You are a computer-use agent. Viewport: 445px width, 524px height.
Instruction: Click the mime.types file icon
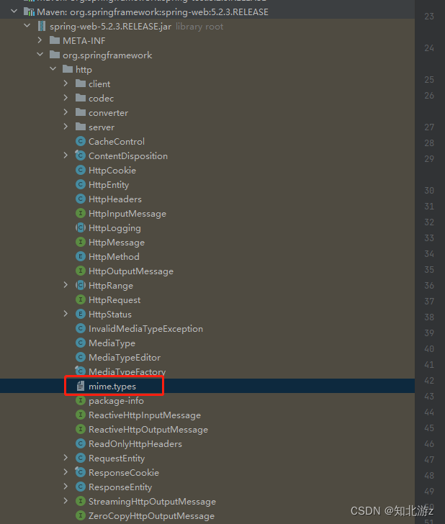pyautogui.click(x=81, y=386)
